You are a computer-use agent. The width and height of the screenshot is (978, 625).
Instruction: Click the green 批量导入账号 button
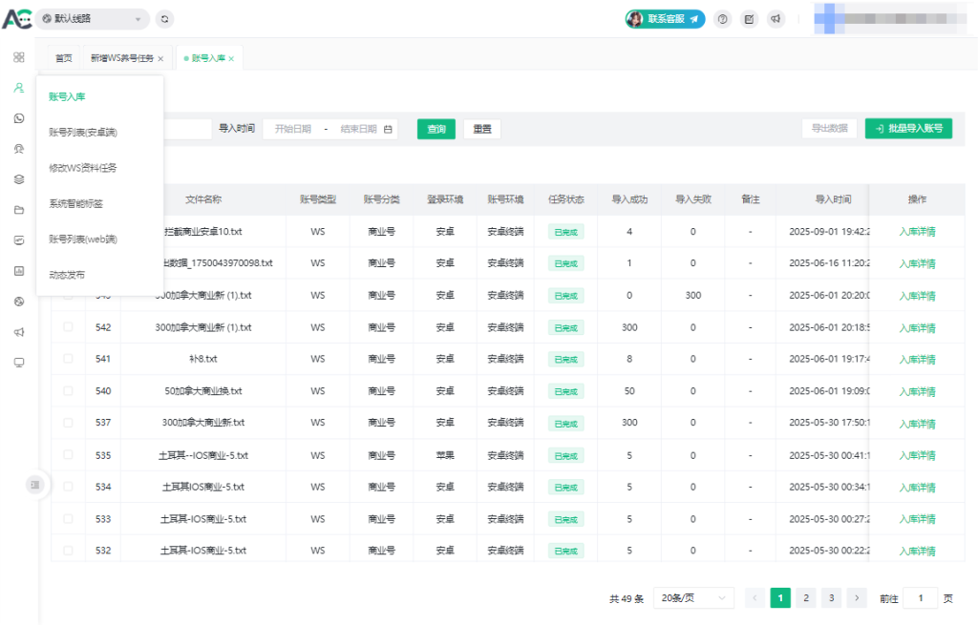pos(908,129)
